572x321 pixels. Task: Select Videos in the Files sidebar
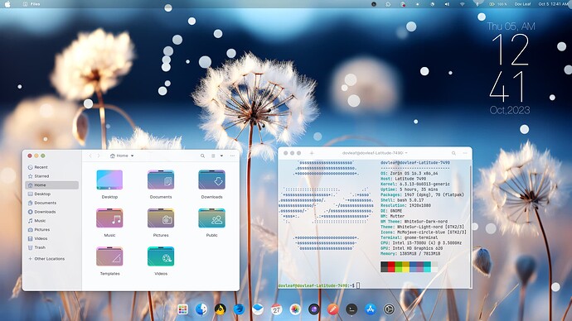[51, 238]
